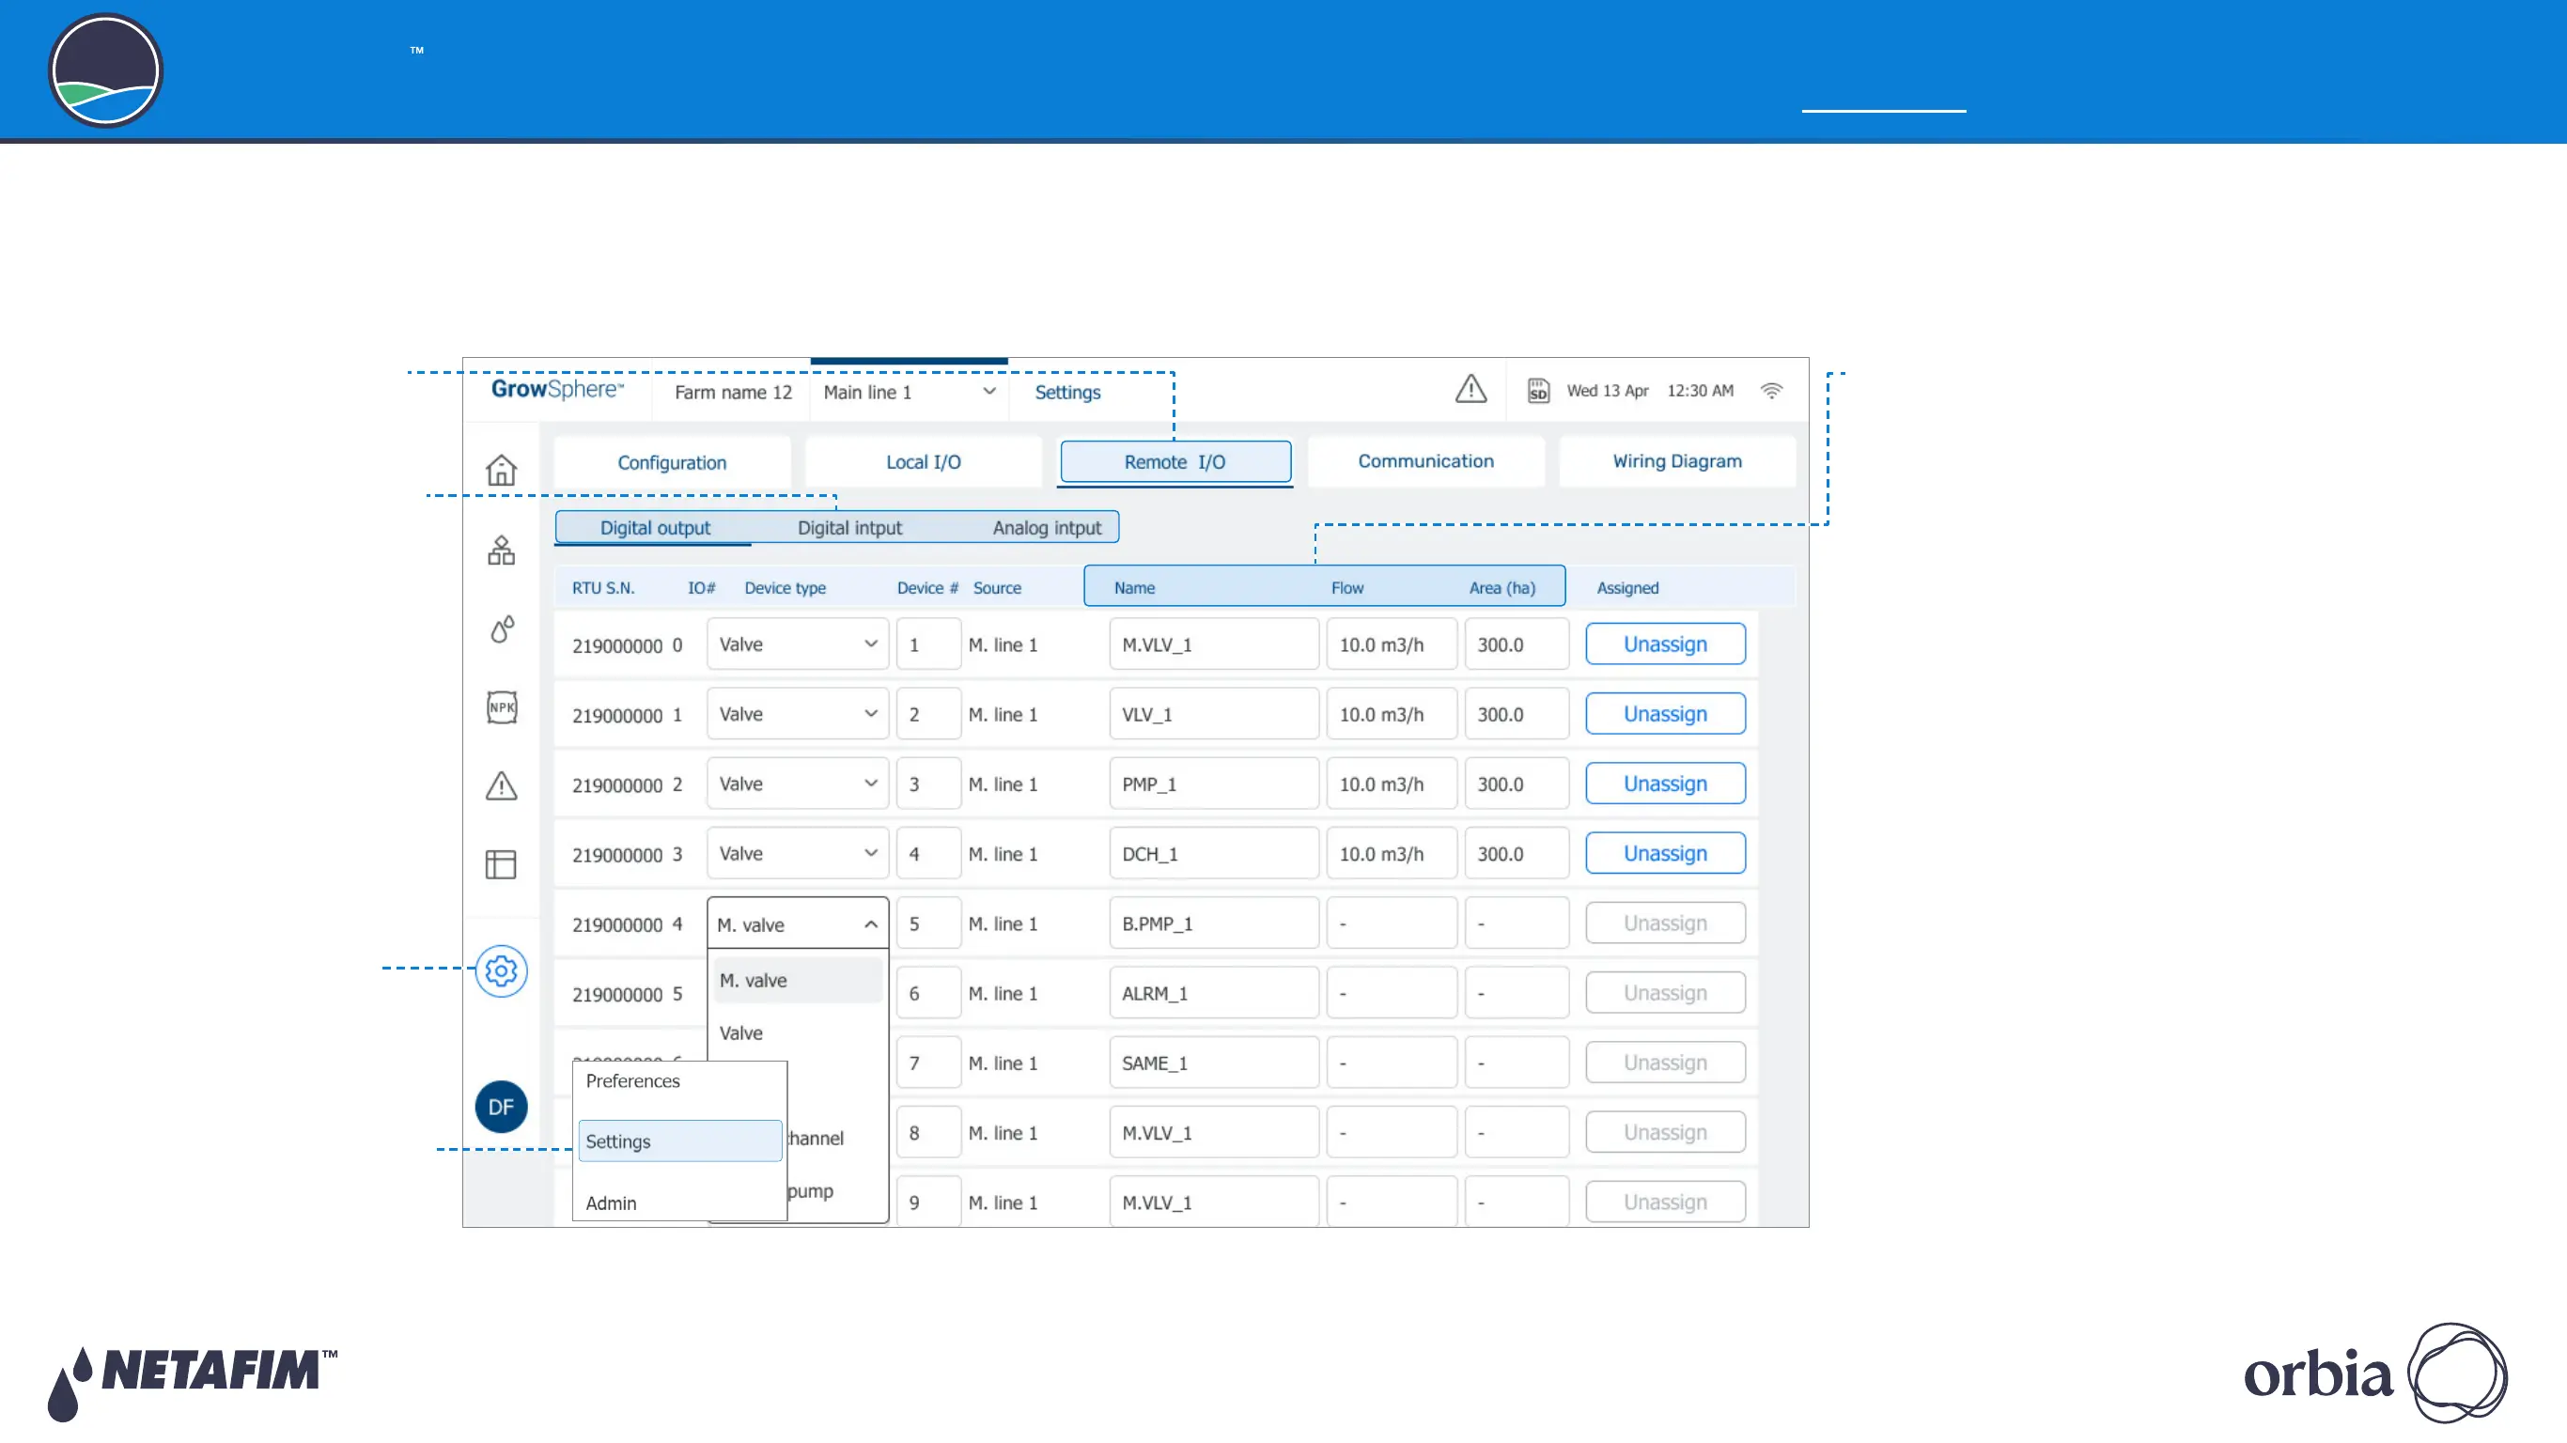2567x1443 pixels.
Task: Open the table layout icon in sidebar
Action: [501, 864]
